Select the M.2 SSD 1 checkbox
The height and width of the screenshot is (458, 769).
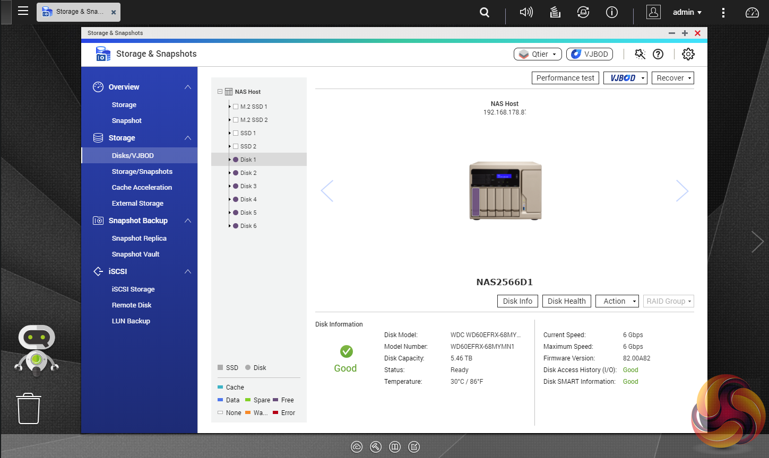pyautogui.click(x=236, y=107)
